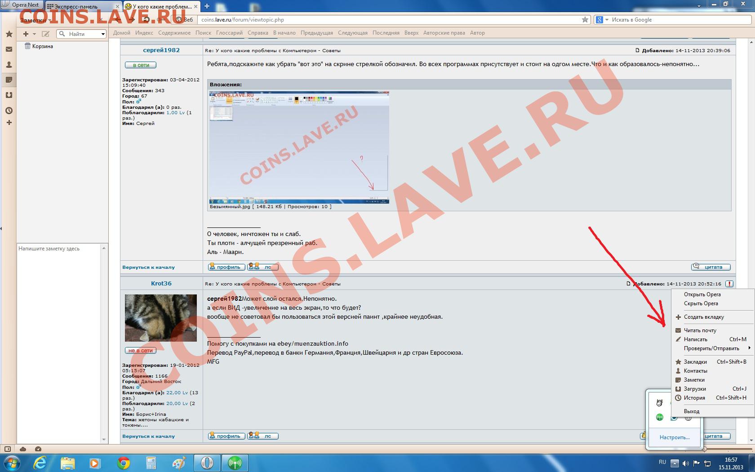755x472 pixels.
Task: Click Глоссарий in the navigation bar
Action: click(x=229, y=33)
